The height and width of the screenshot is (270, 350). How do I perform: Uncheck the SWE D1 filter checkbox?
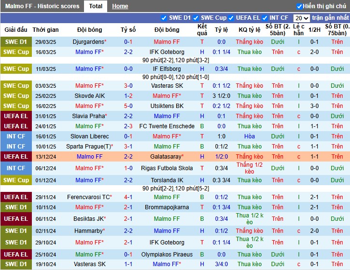click(164, 18)
